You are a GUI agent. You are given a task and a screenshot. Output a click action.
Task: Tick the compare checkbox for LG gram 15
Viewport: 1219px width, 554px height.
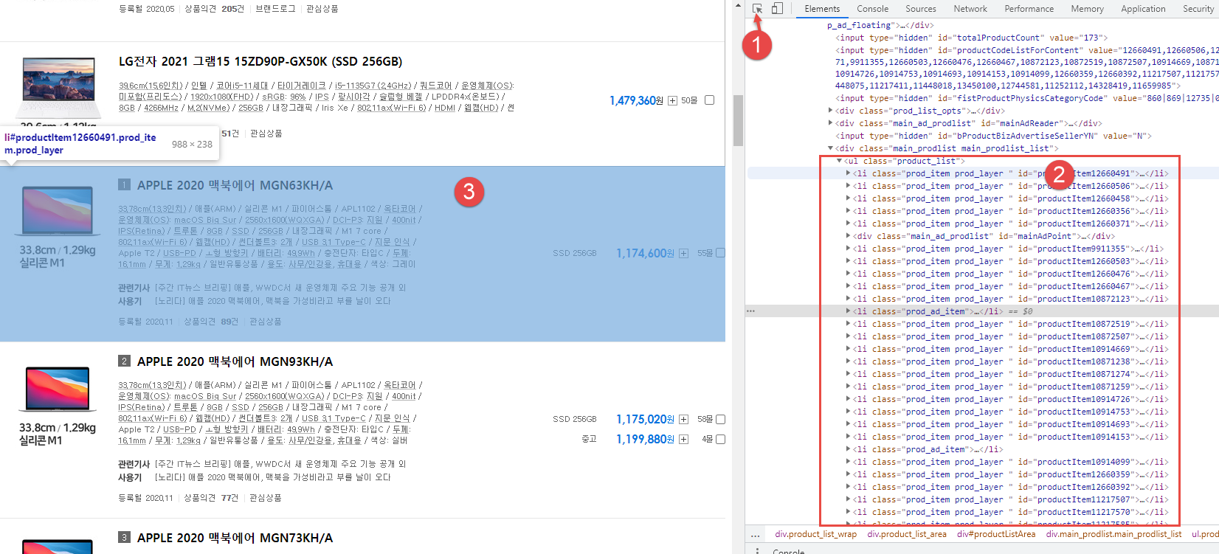709,100
